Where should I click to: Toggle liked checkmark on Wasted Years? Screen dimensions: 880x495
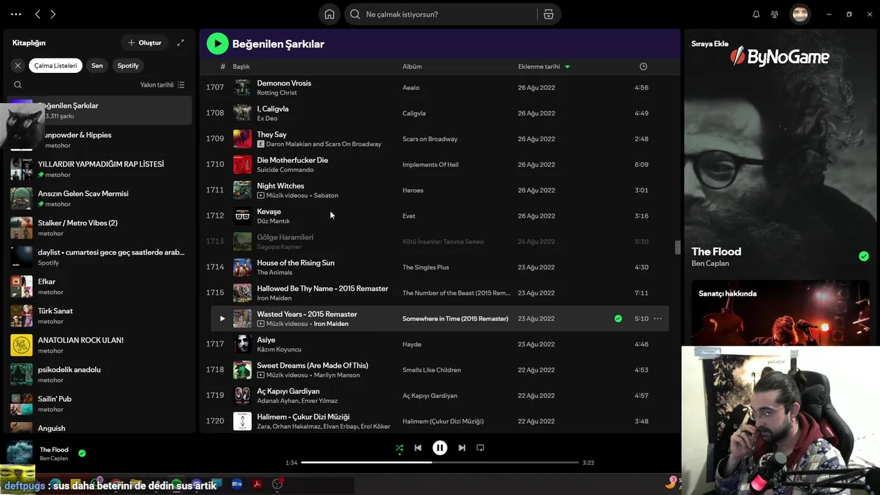pos(618,318)
